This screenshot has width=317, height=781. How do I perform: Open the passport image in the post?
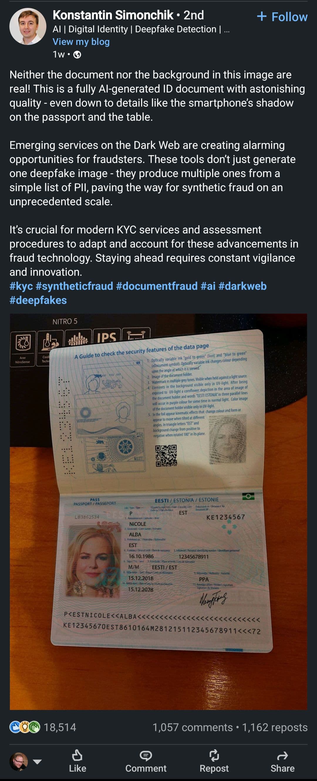coord(158,511)
